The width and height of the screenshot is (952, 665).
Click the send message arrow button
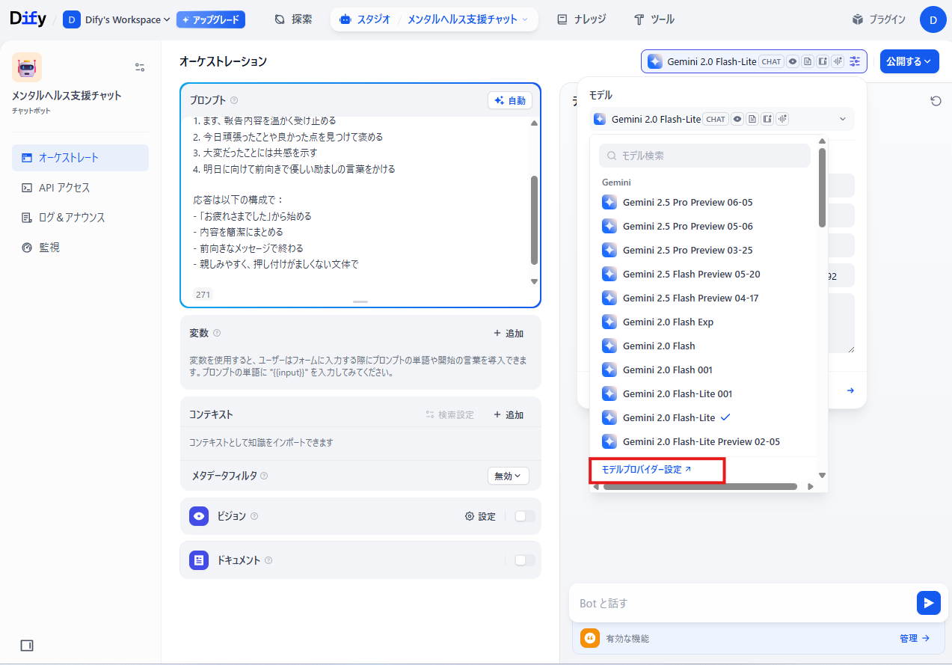coord(928,603)
